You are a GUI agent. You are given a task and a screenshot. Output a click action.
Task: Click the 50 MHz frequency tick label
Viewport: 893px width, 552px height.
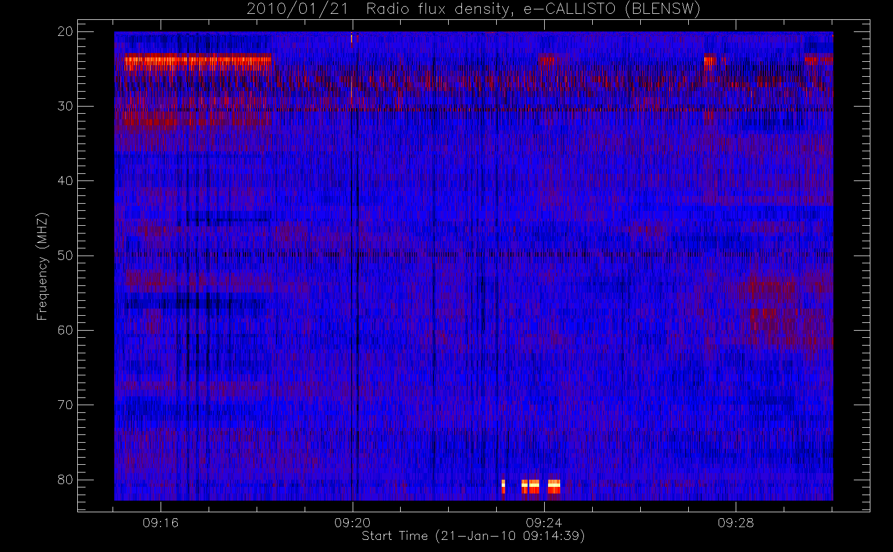65,256
